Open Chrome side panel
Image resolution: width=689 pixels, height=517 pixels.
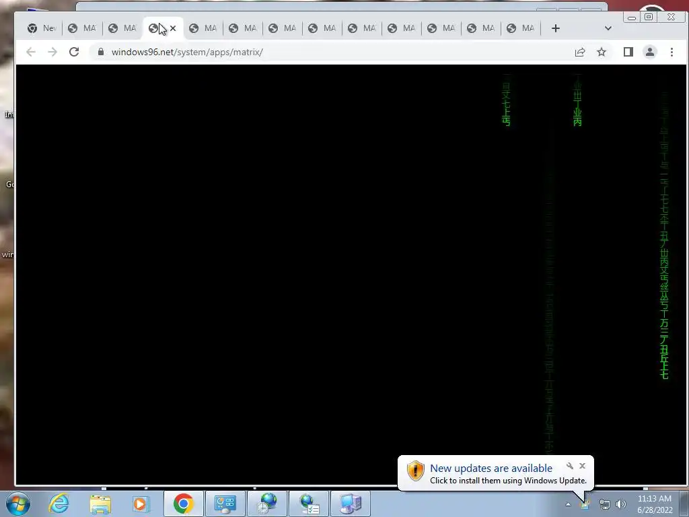click(x=628, y=52)
